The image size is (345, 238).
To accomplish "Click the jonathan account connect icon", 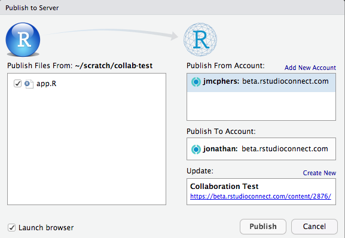I will point(196,149).
